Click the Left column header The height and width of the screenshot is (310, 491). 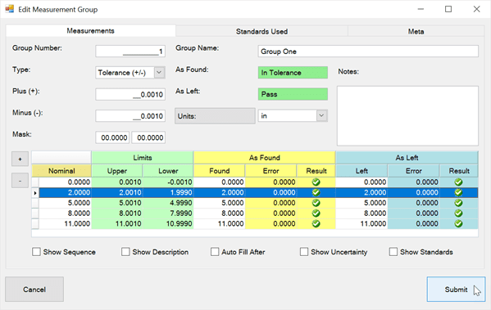click(361, 171)
